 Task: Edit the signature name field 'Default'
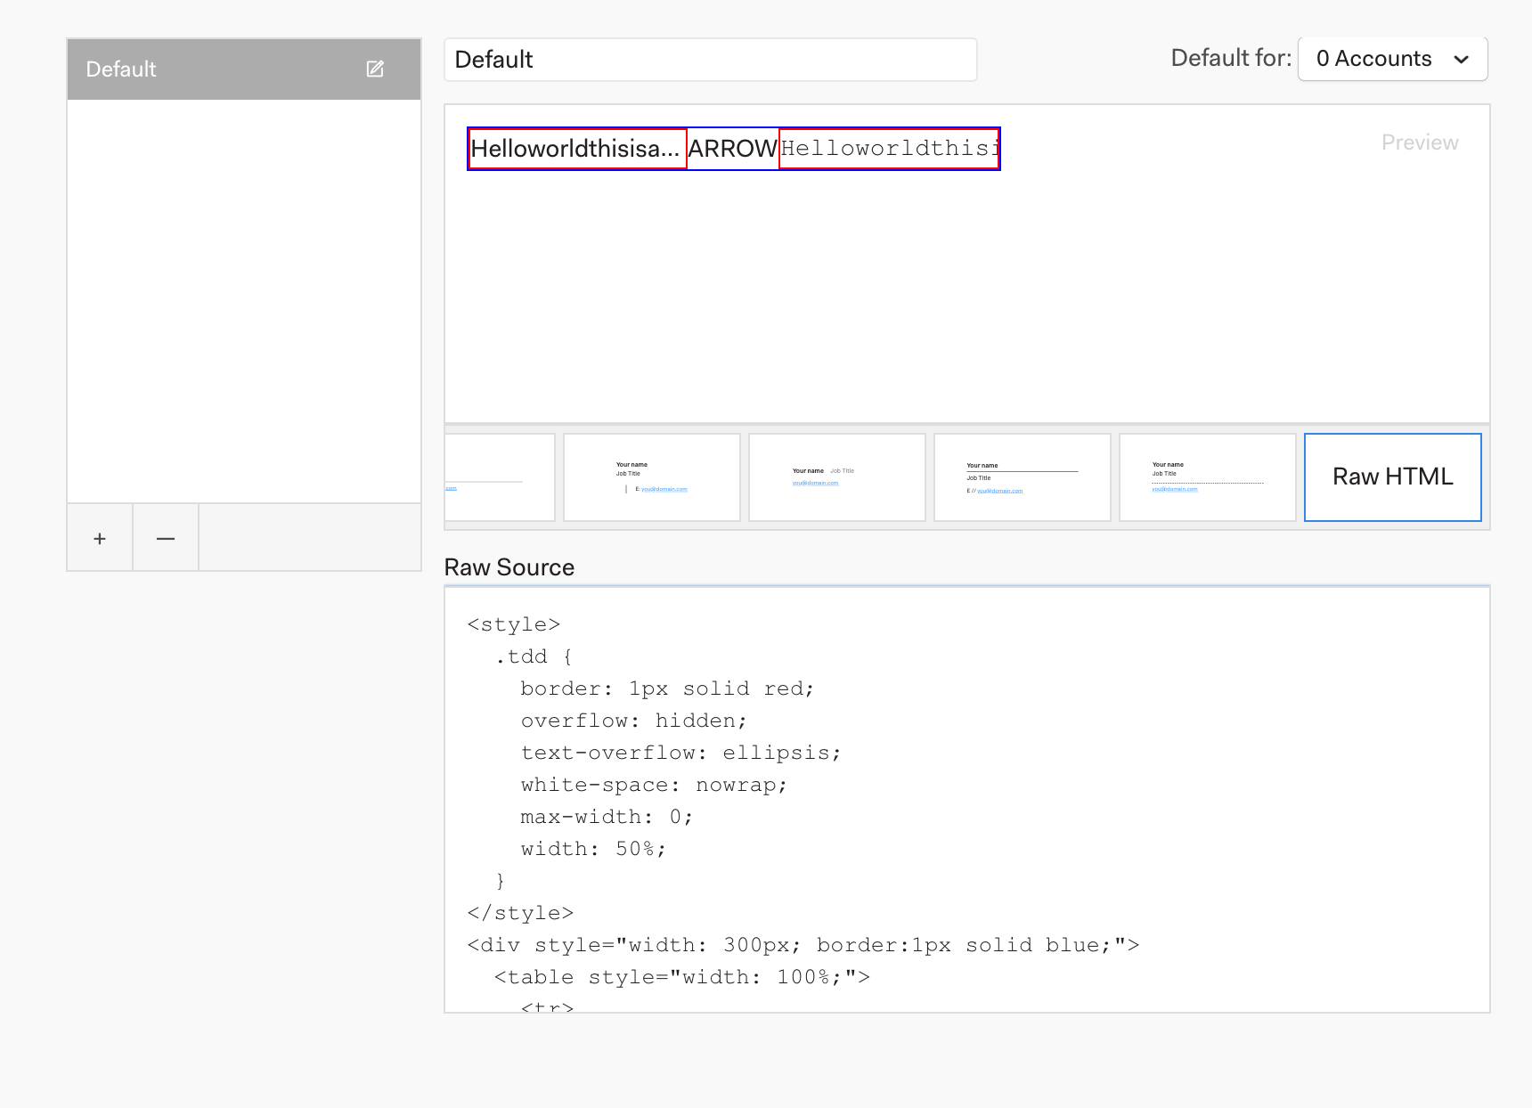point(711,60)
